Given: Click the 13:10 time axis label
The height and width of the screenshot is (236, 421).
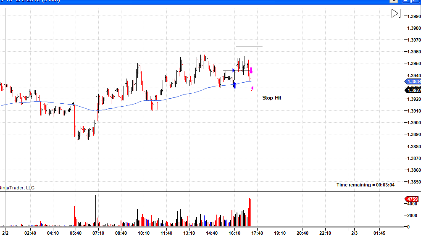Looking at the screenshot, I should [189, 233].
